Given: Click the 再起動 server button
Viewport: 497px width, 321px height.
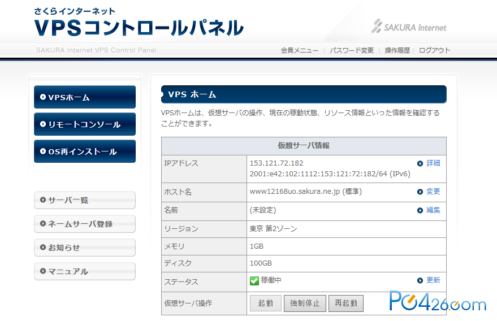Looking at the screenshot, I should [x=346, y=303].
